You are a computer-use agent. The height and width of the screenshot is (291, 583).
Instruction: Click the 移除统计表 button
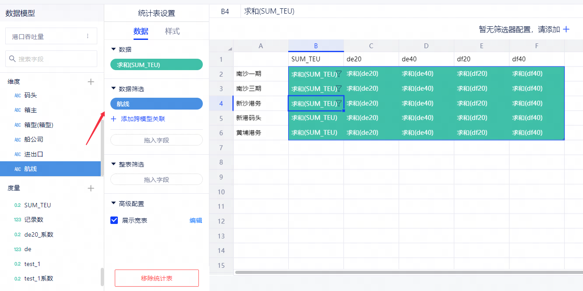tap(156, 278)
